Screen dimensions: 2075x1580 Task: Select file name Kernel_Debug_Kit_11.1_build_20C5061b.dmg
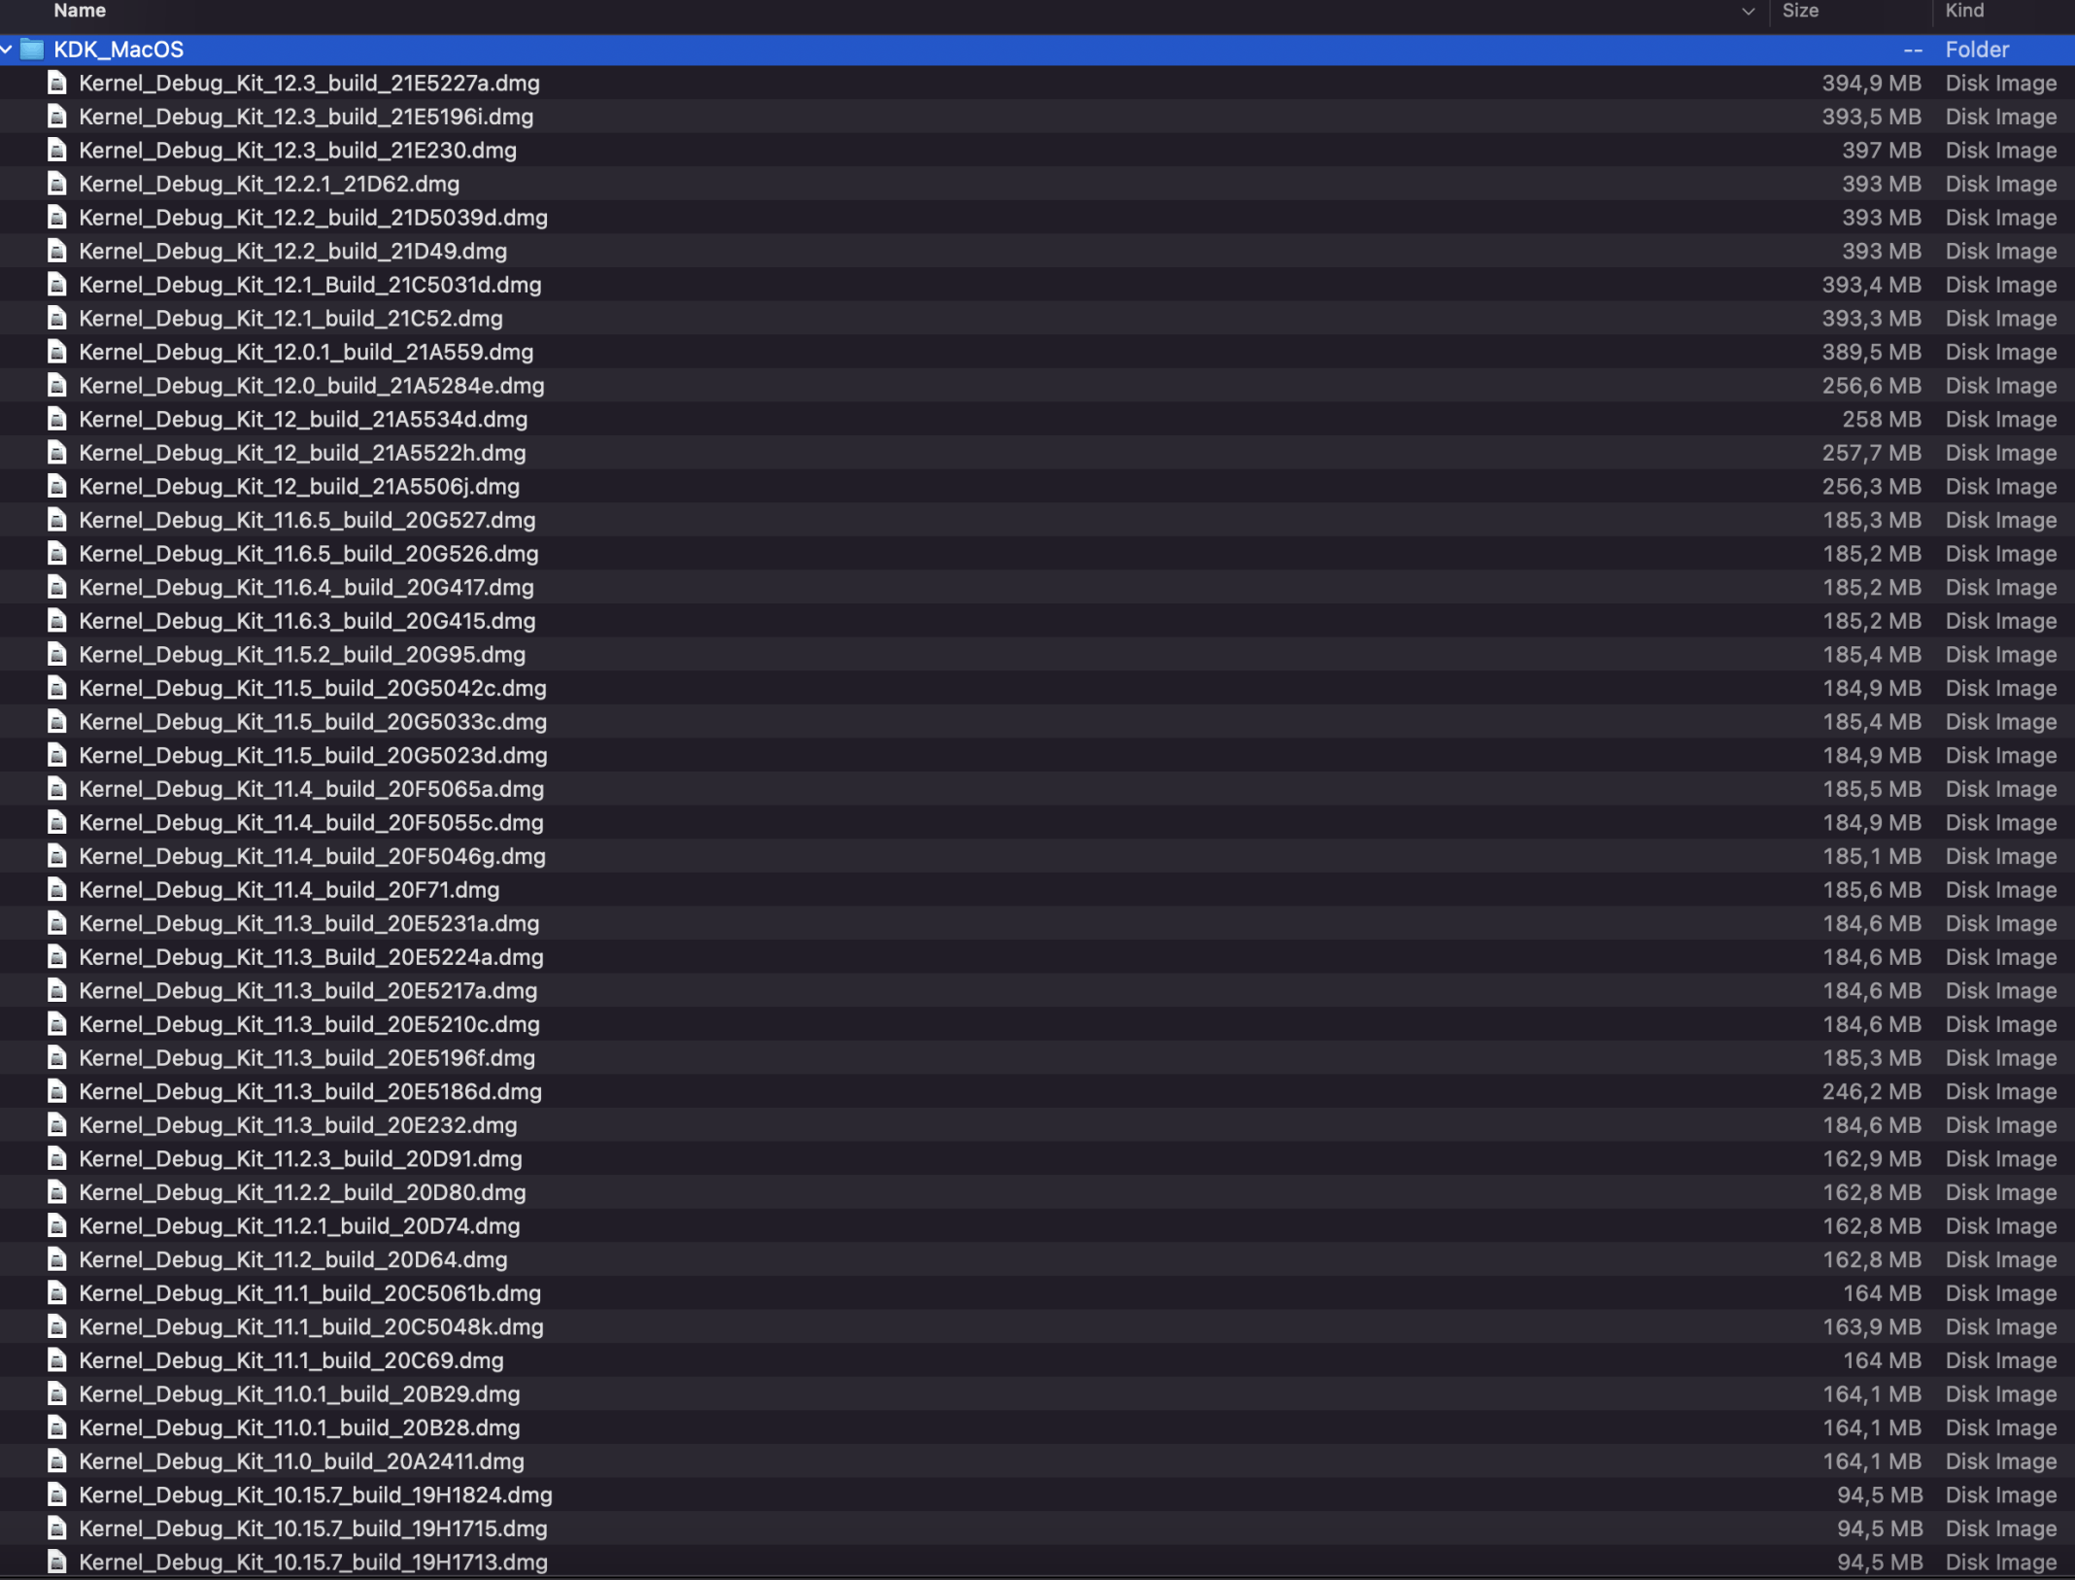pyautogui.click(x=310, y=1293)
